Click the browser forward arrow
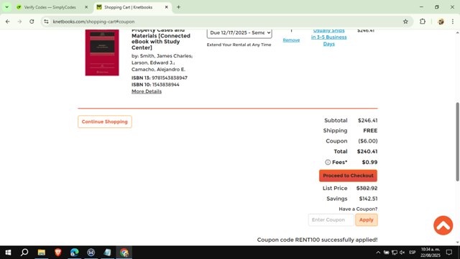Viewport: 460px width, 259px height. (x=19, y=22)
